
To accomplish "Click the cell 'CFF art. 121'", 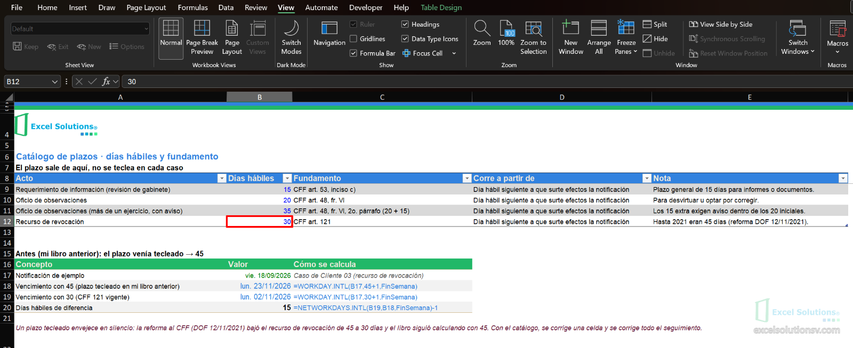I will pyautogui.click(x=382, y=222).
